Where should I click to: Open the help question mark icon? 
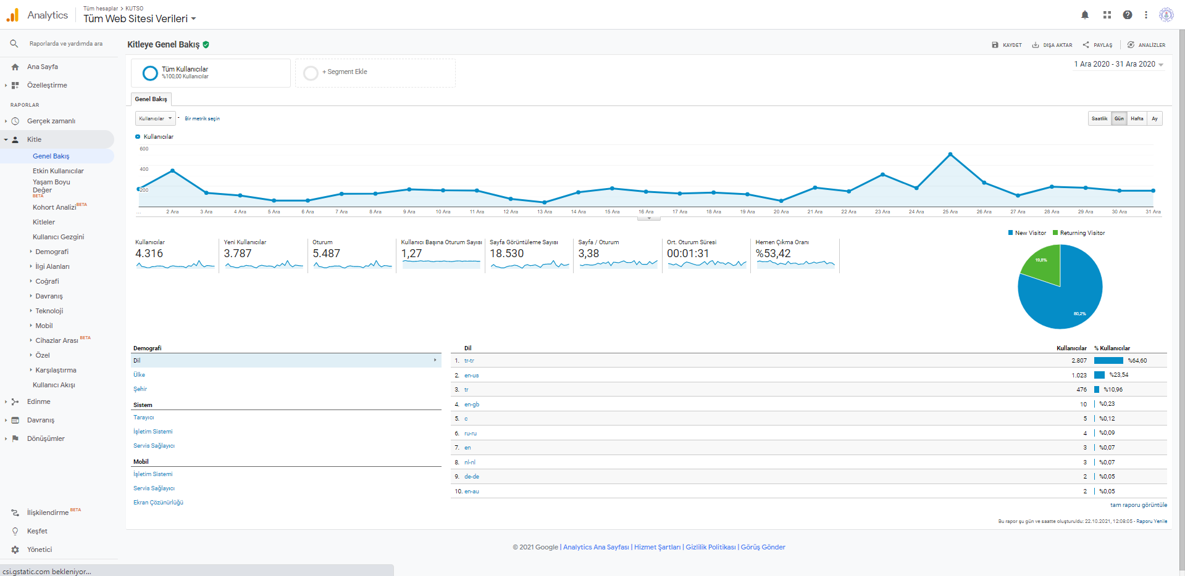click(1128, 15)
